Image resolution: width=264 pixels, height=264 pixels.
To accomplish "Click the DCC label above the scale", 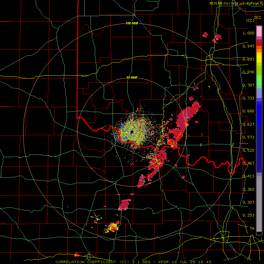I will 258,18.
